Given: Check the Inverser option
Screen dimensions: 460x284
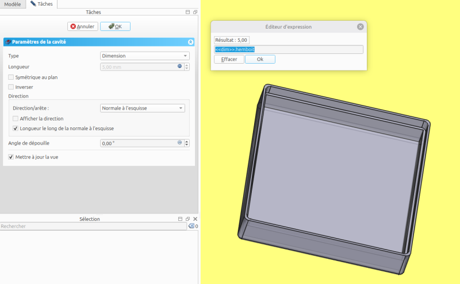Looking at the screenshot, I should click(11, 87).
